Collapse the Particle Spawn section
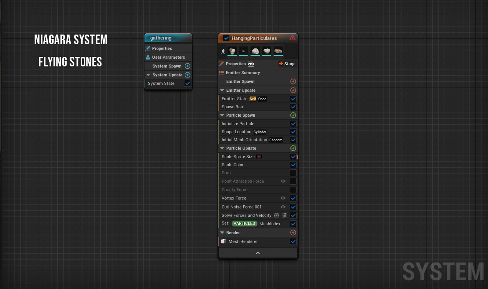This screenshot has height=289, width=488. click(222, 115)
